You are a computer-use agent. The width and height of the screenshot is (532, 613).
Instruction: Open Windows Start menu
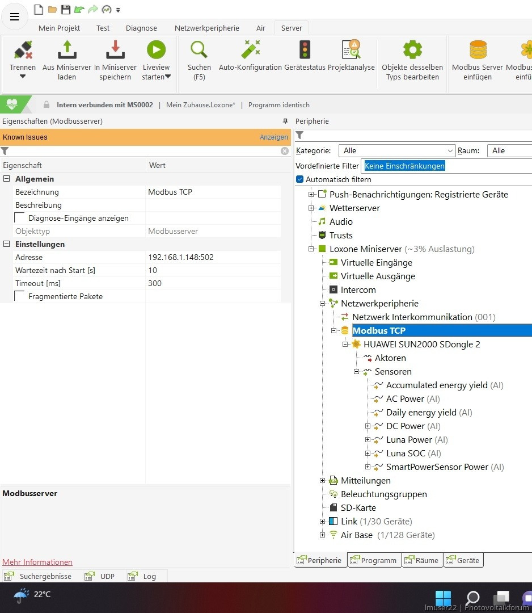[x=444, y=598]
